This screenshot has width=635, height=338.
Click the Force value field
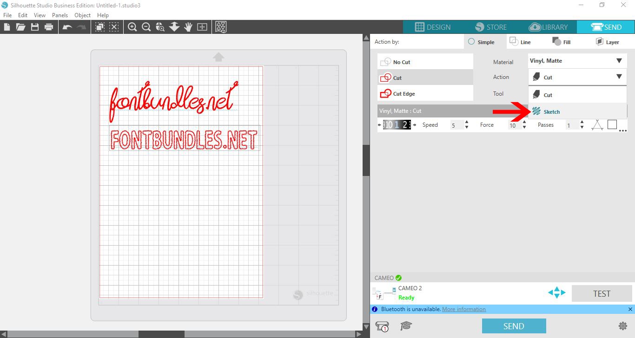coord(515,125)
